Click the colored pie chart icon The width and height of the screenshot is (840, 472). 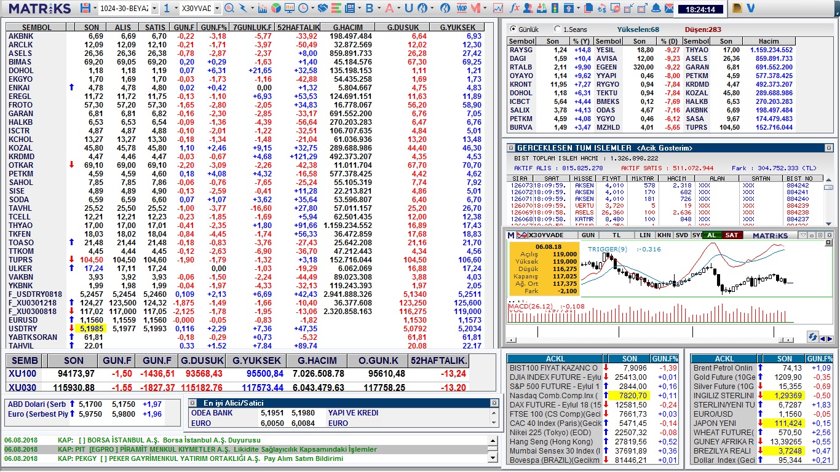(276, 8)
